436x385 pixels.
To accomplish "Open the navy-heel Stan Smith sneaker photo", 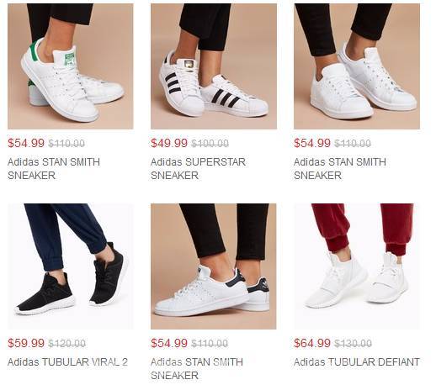I will click(214, 266).
